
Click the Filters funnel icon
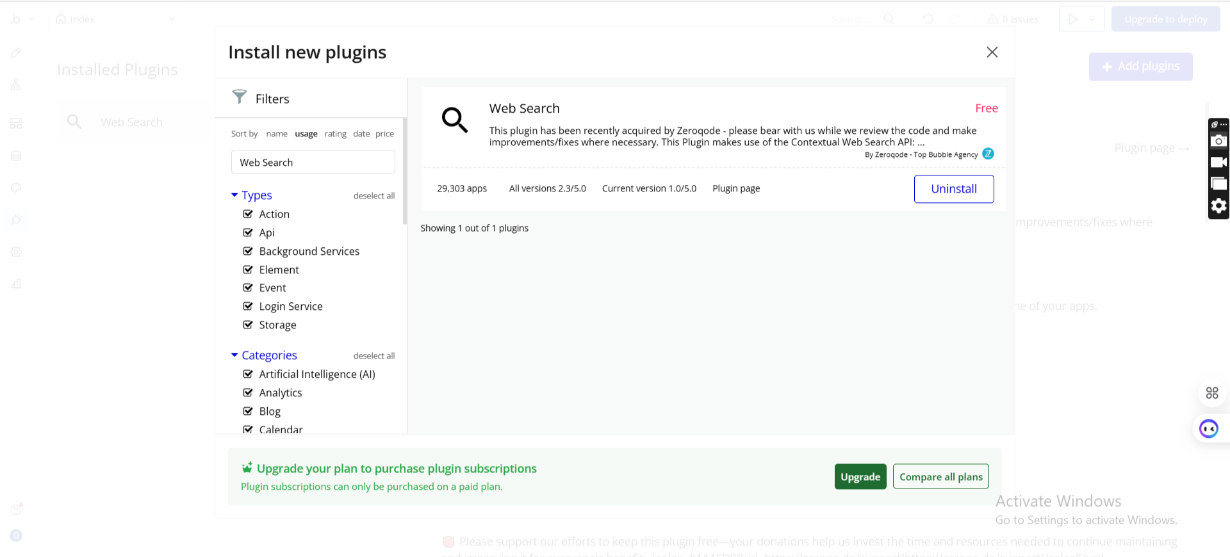coord(240,97)
